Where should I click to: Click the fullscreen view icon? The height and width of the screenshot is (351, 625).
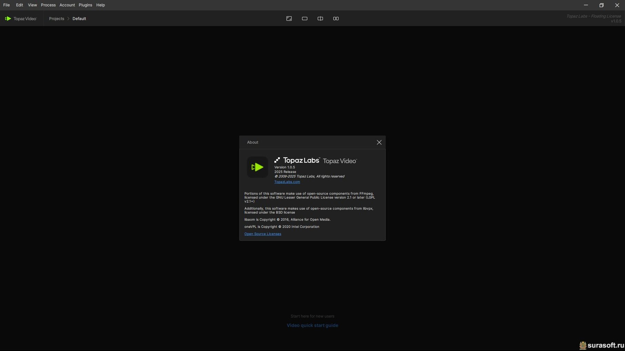pos(289,19)
